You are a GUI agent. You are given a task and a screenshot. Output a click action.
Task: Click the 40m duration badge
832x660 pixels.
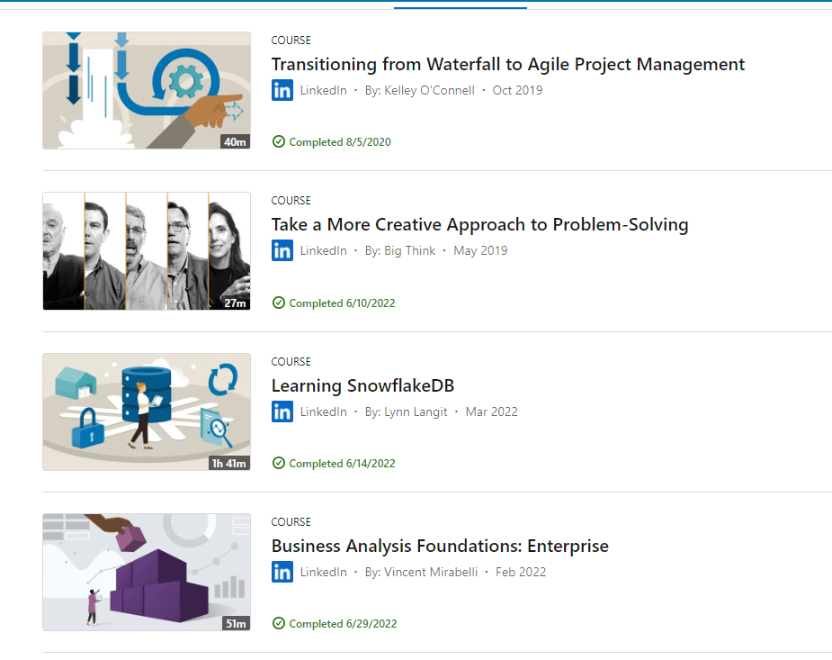pos(235,141)
